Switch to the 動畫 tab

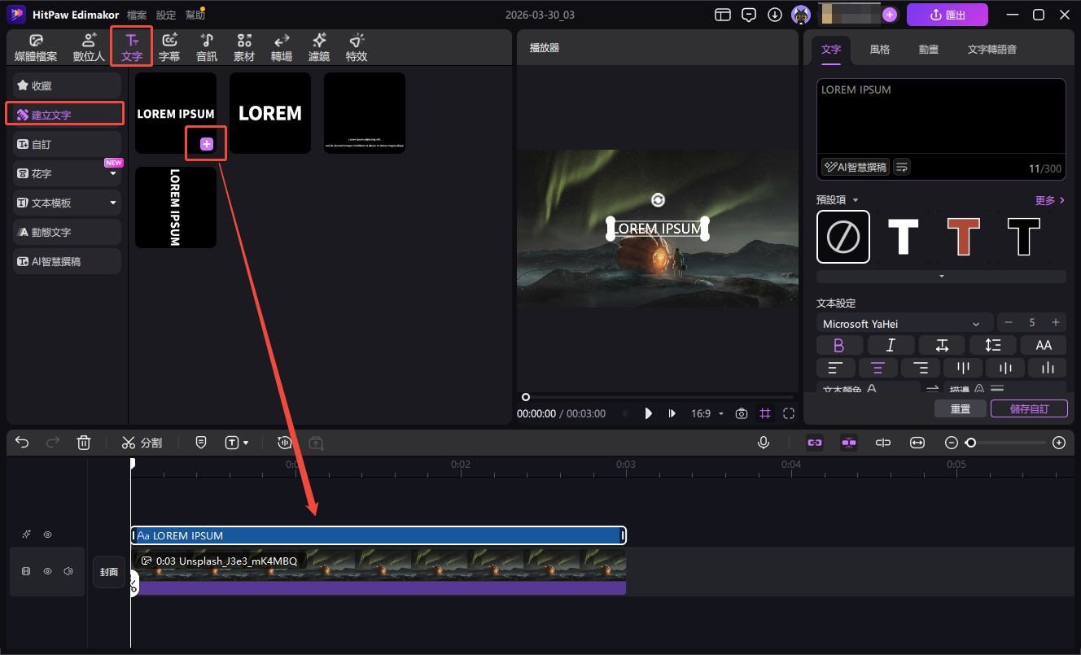tap(928, 49)
